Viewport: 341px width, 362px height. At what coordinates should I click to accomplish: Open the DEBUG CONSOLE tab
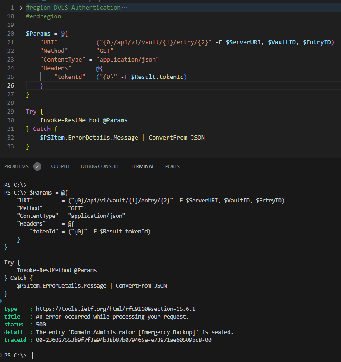(100, 166)
